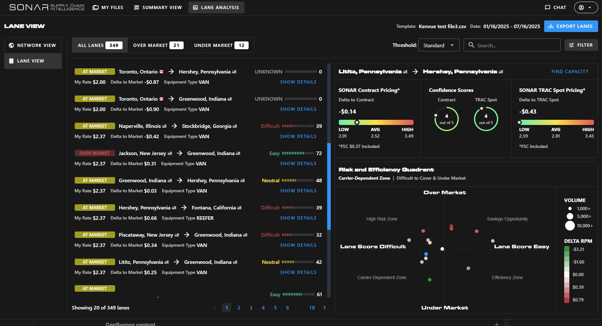Show the Under Market lanes tab
Screen dimensions: 602x326
(221, 45)
